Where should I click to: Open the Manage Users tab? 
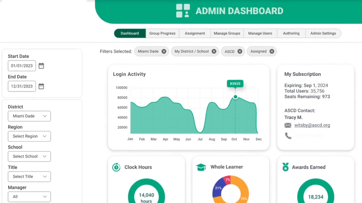click(x=260, y=33)
